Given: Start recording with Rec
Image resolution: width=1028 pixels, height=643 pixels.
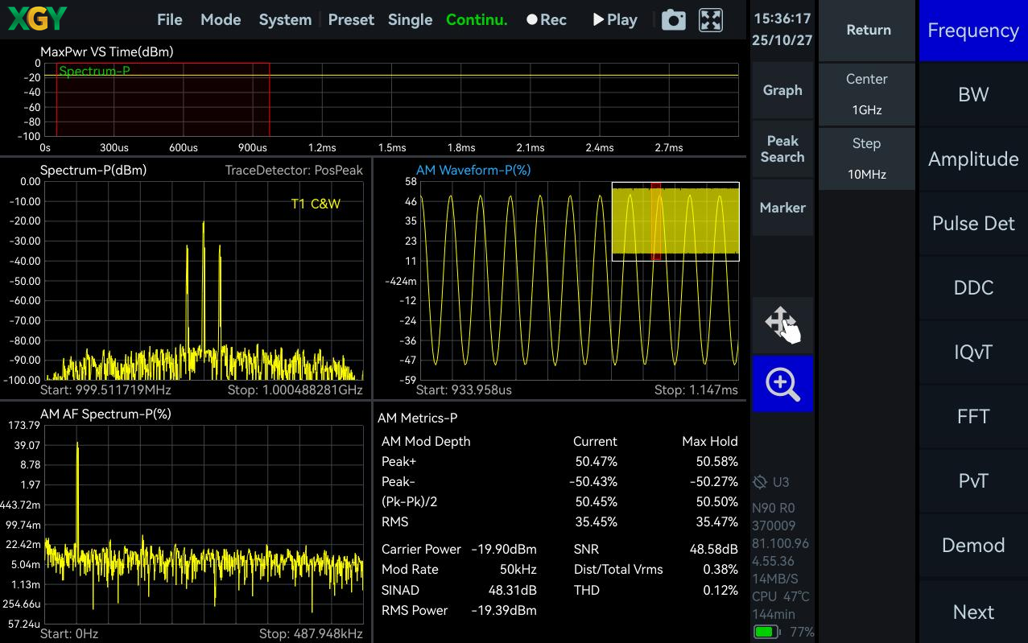Looking at the screenshot, I should pyautogui.click(x=547, y=20).
